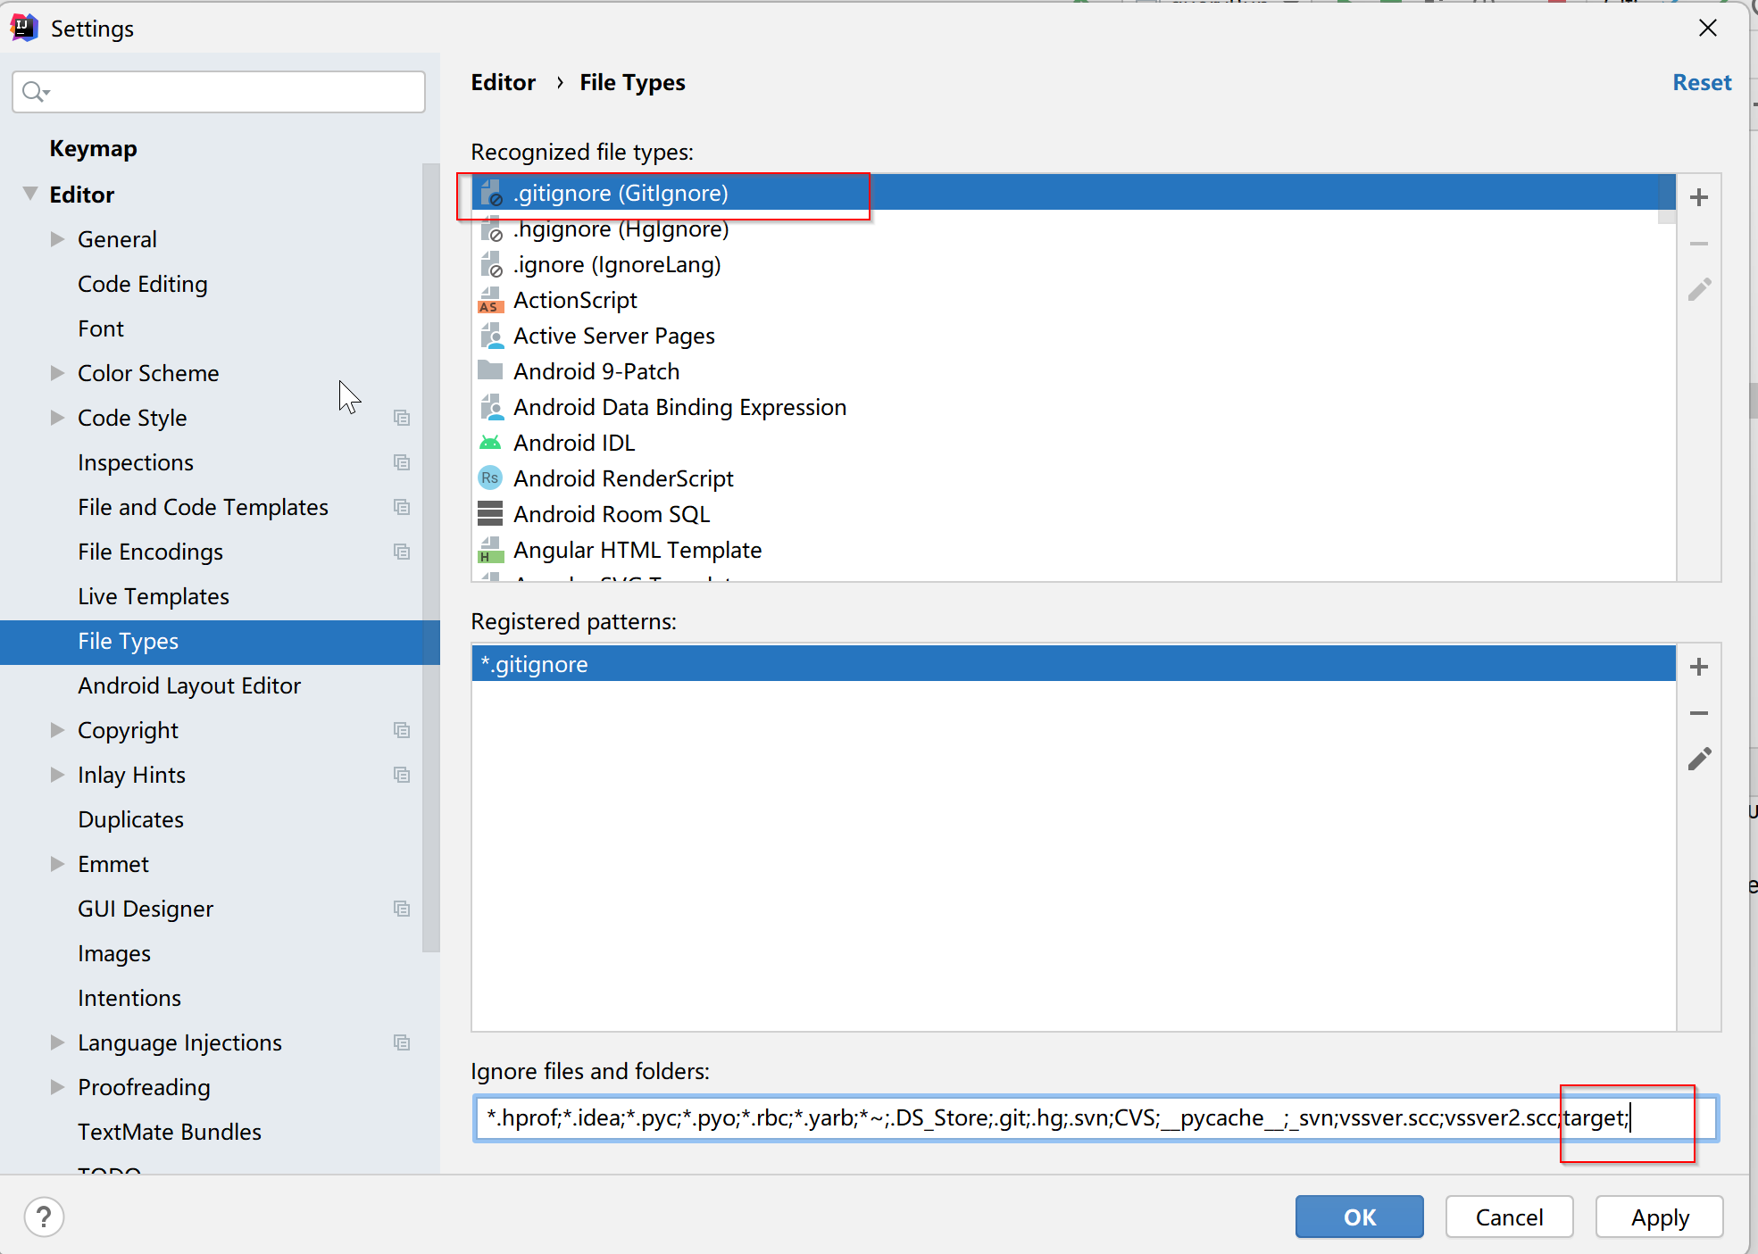Collapse the Editor settings group

click(30, 194)
